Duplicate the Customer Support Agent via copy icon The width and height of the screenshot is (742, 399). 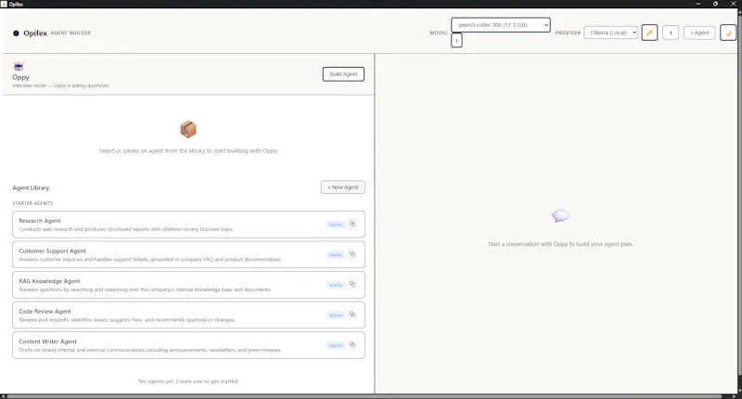click(x=352, y=253)
